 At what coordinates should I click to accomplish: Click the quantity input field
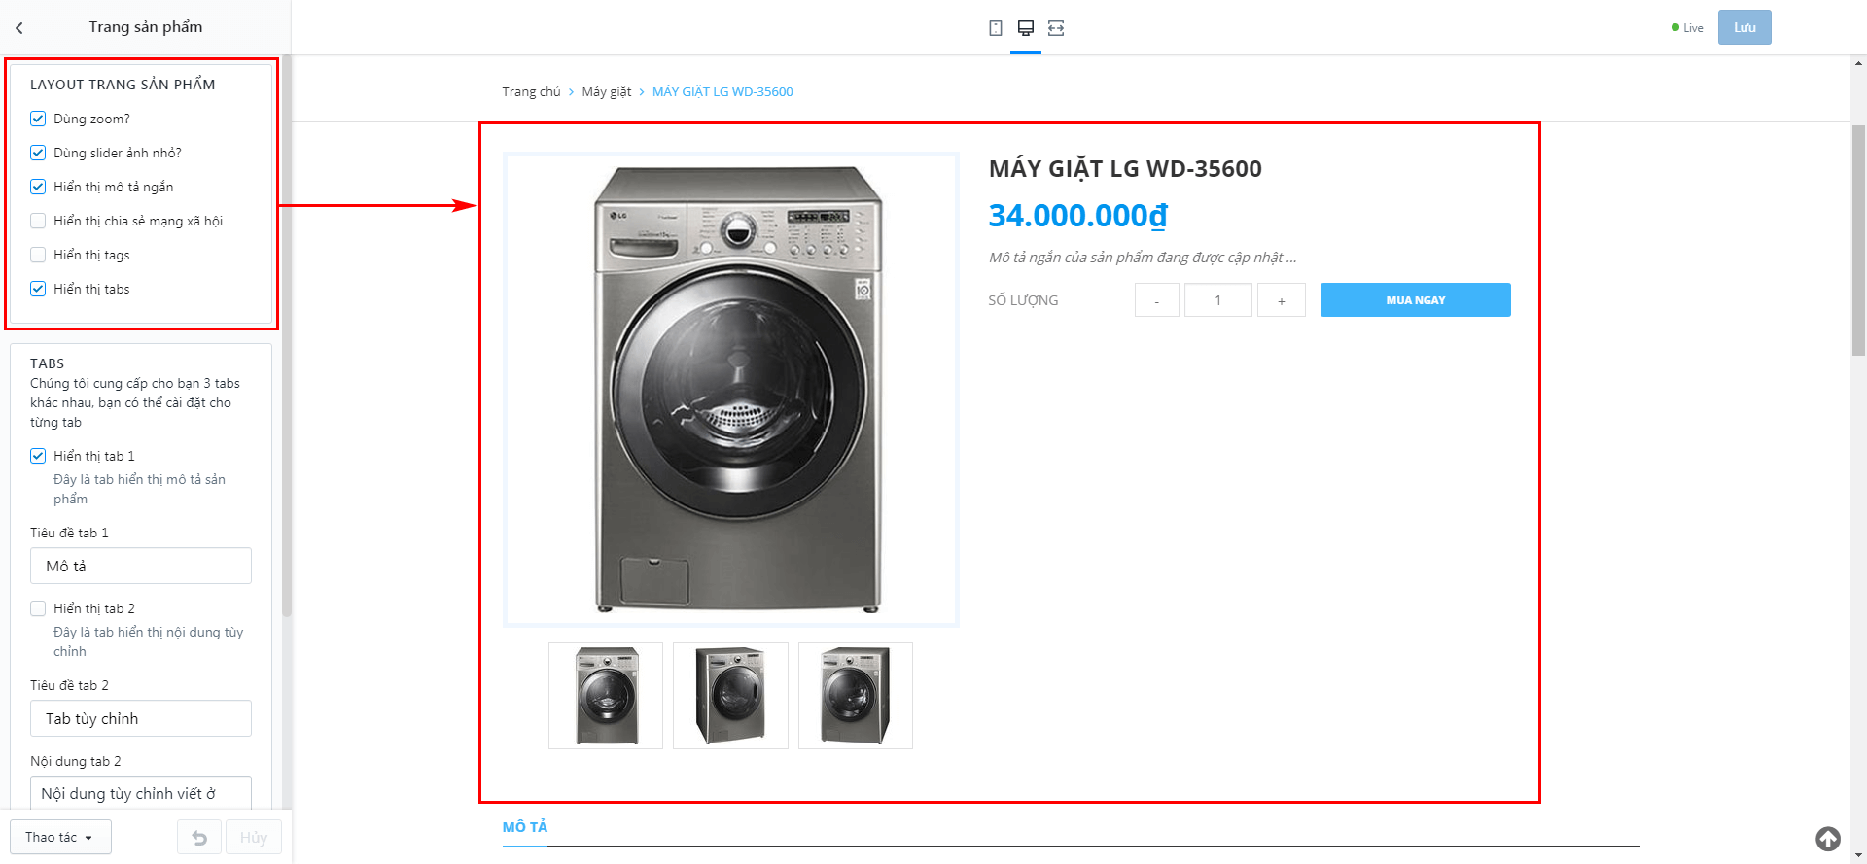pyautogui.click(x=1217, y=300)
